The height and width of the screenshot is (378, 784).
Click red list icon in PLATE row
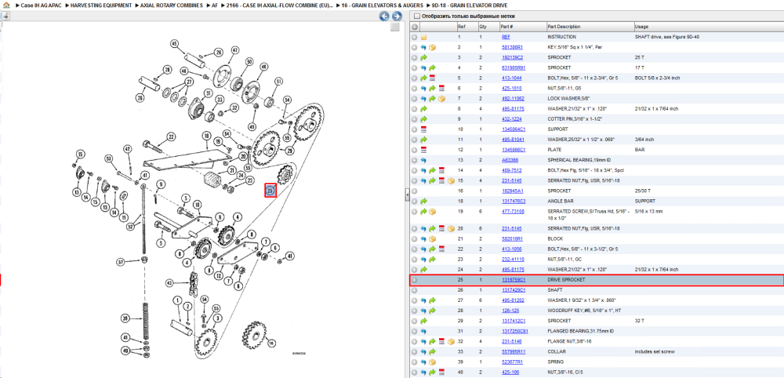coord(423,150)
